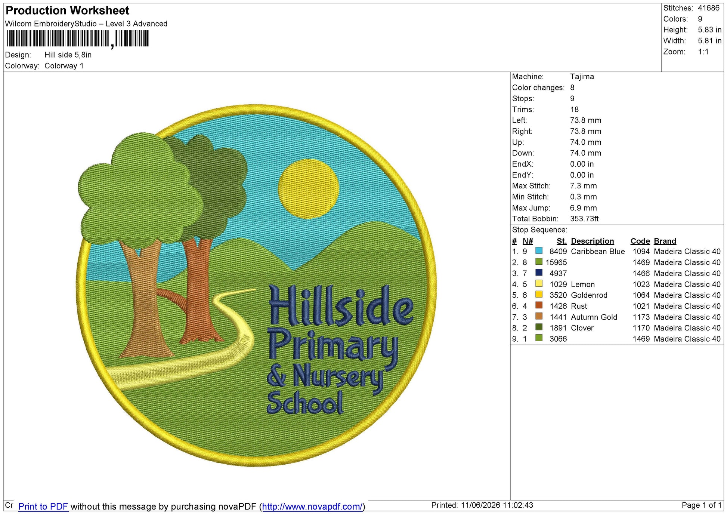Select the Code column header
Viewport: 727px width, 514px height.
tap(640, 241)
